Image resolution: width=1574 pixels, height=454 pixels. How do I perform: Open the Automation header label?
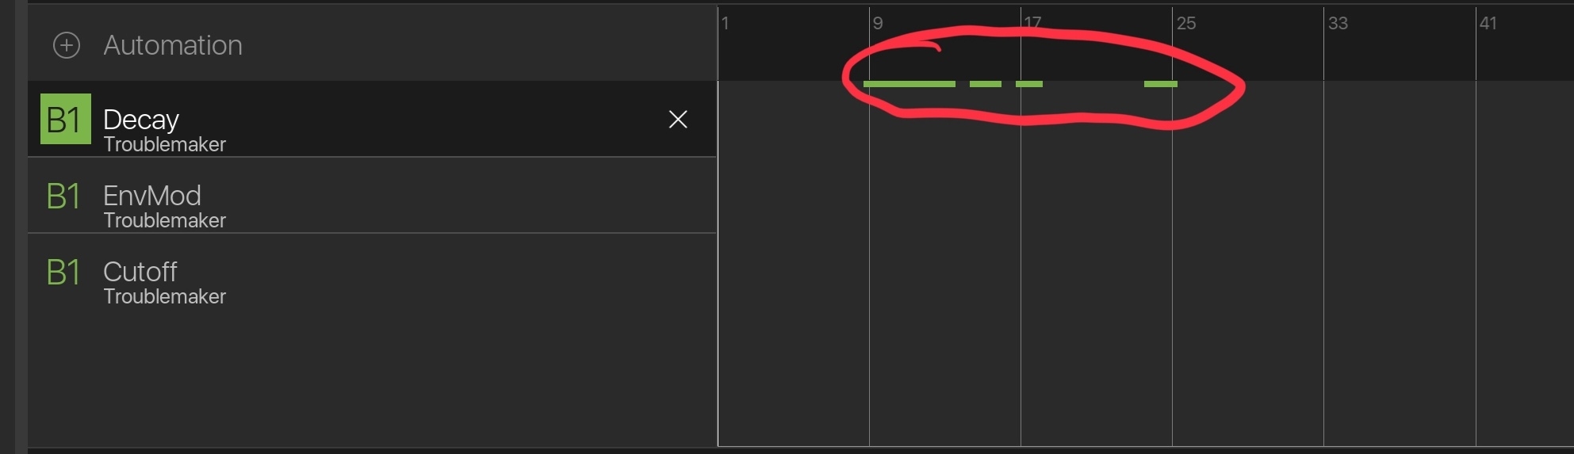coord(173,45)
